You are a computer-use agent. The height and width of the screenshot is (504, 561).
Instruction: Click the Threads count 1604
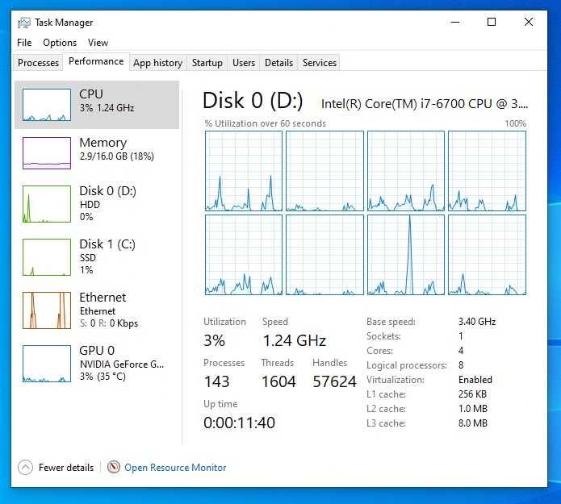pos(278,381)
